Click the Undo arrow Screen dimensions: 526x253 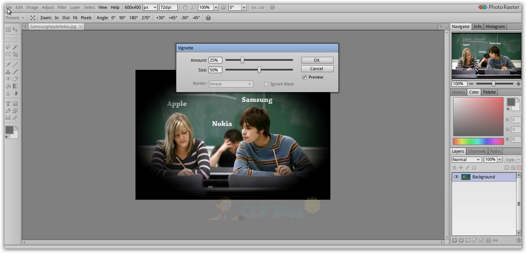pos(254,7)
